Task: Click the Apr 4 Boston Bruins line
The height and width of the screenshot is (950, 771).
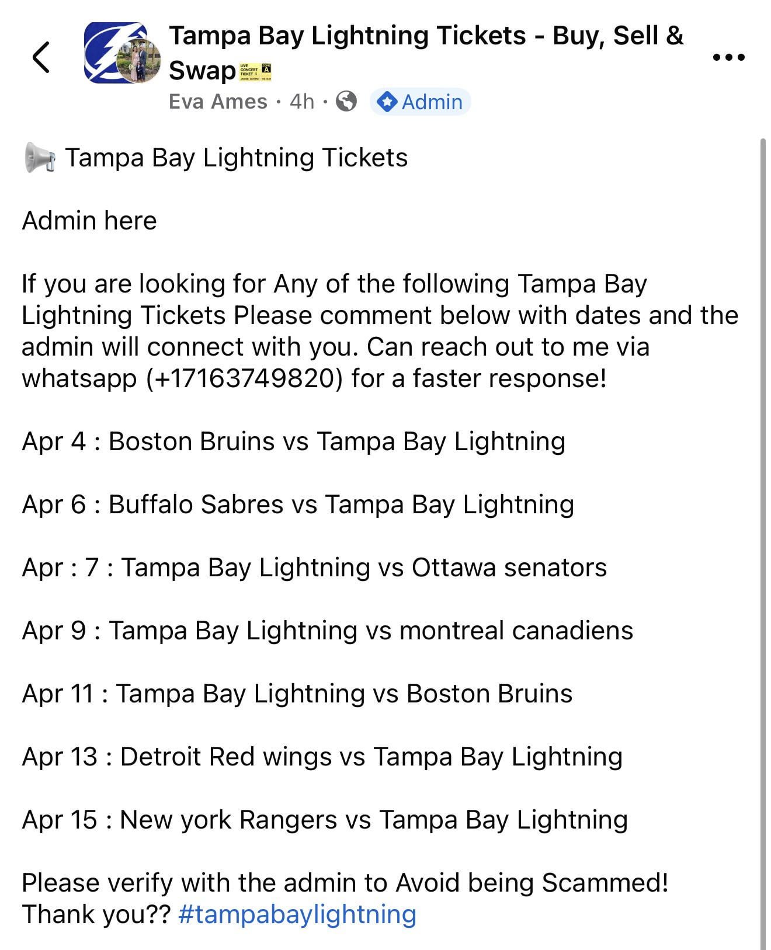Action: pyautogui.click(x=293, y=441)
